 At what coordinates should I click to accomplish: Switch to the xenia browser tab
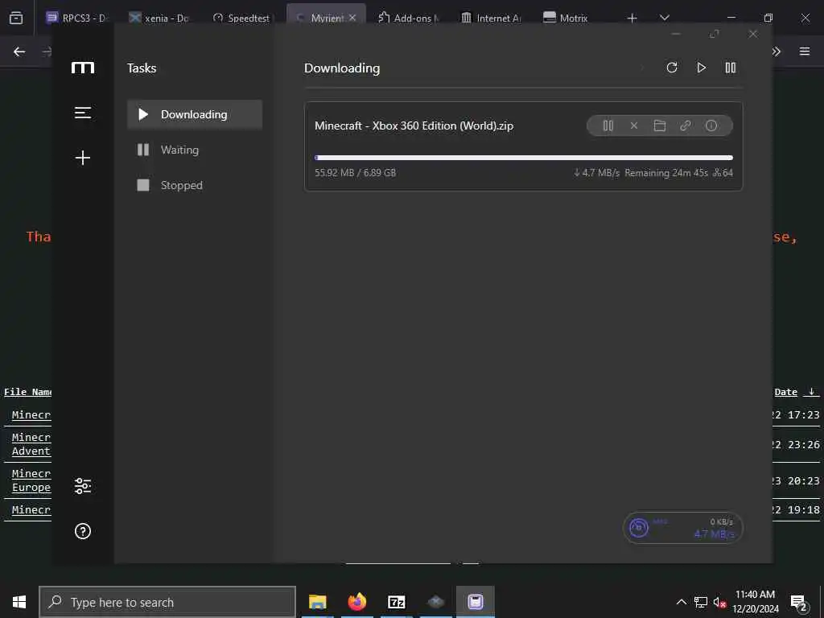159,18
